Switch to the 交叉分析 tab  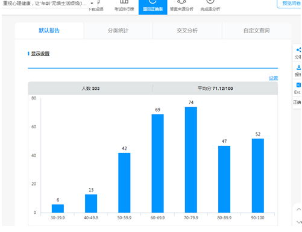(187, 31)
